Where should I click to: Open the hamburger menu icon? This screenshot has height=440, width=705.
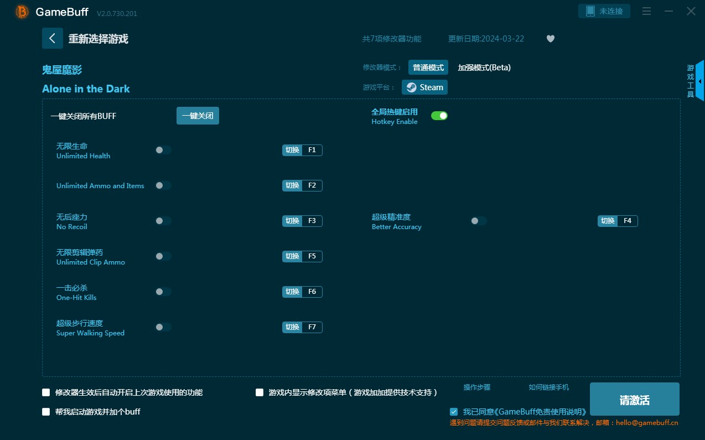647,11
